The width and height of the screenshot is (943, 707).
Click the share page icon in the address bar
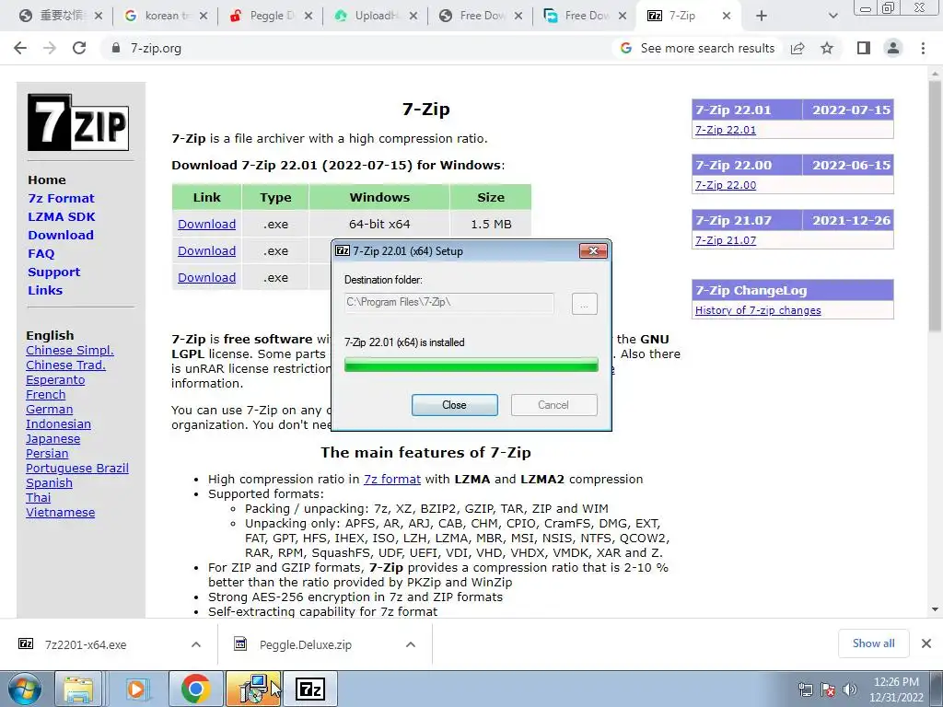797,48
